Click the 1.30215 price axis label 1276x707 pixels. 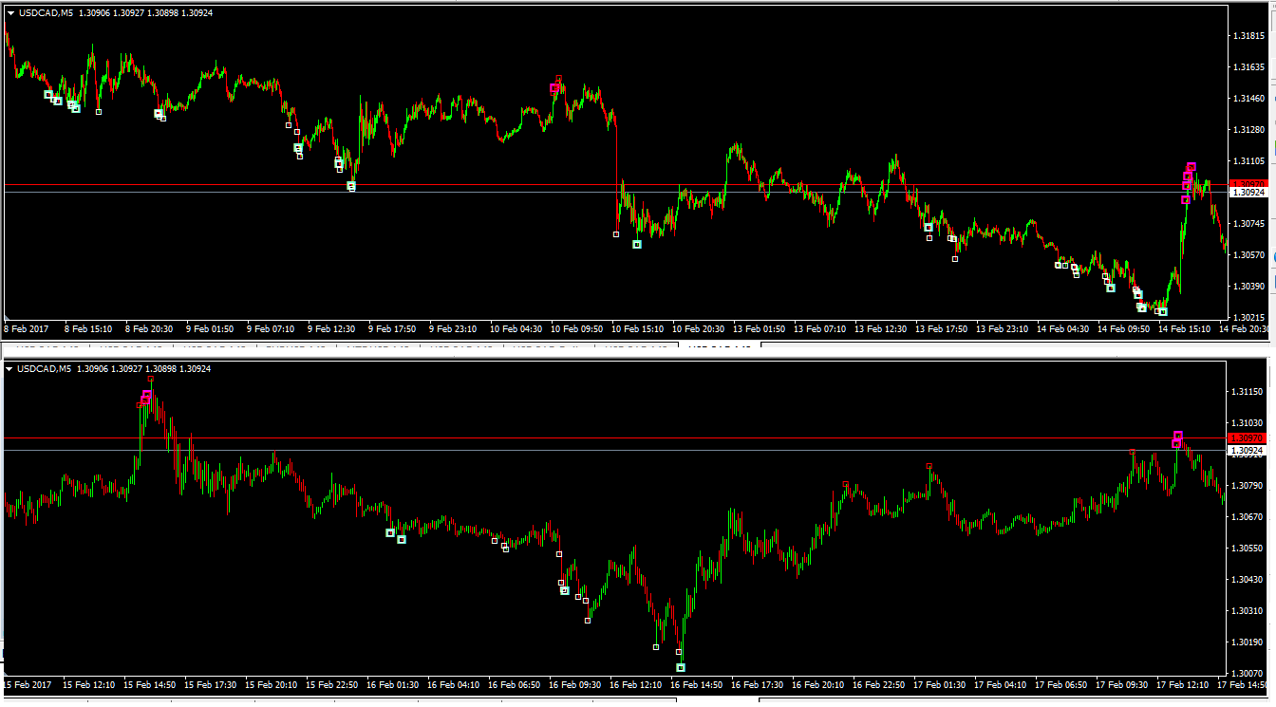pos(1248,317)
